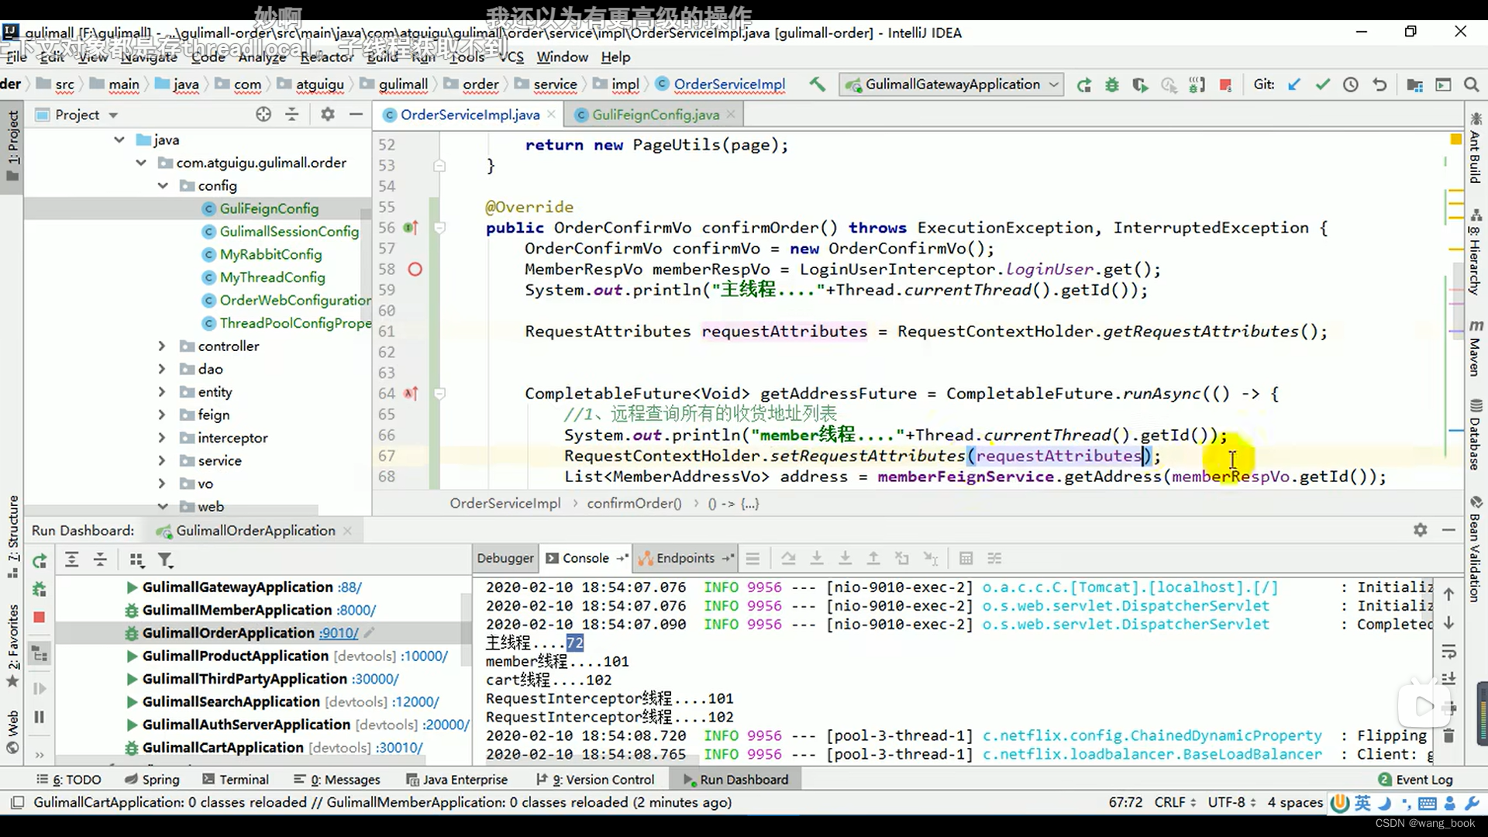This screenshot has height=837, width=1488.
Task: Expand the feign folder
Action: [x=162, y=415]
